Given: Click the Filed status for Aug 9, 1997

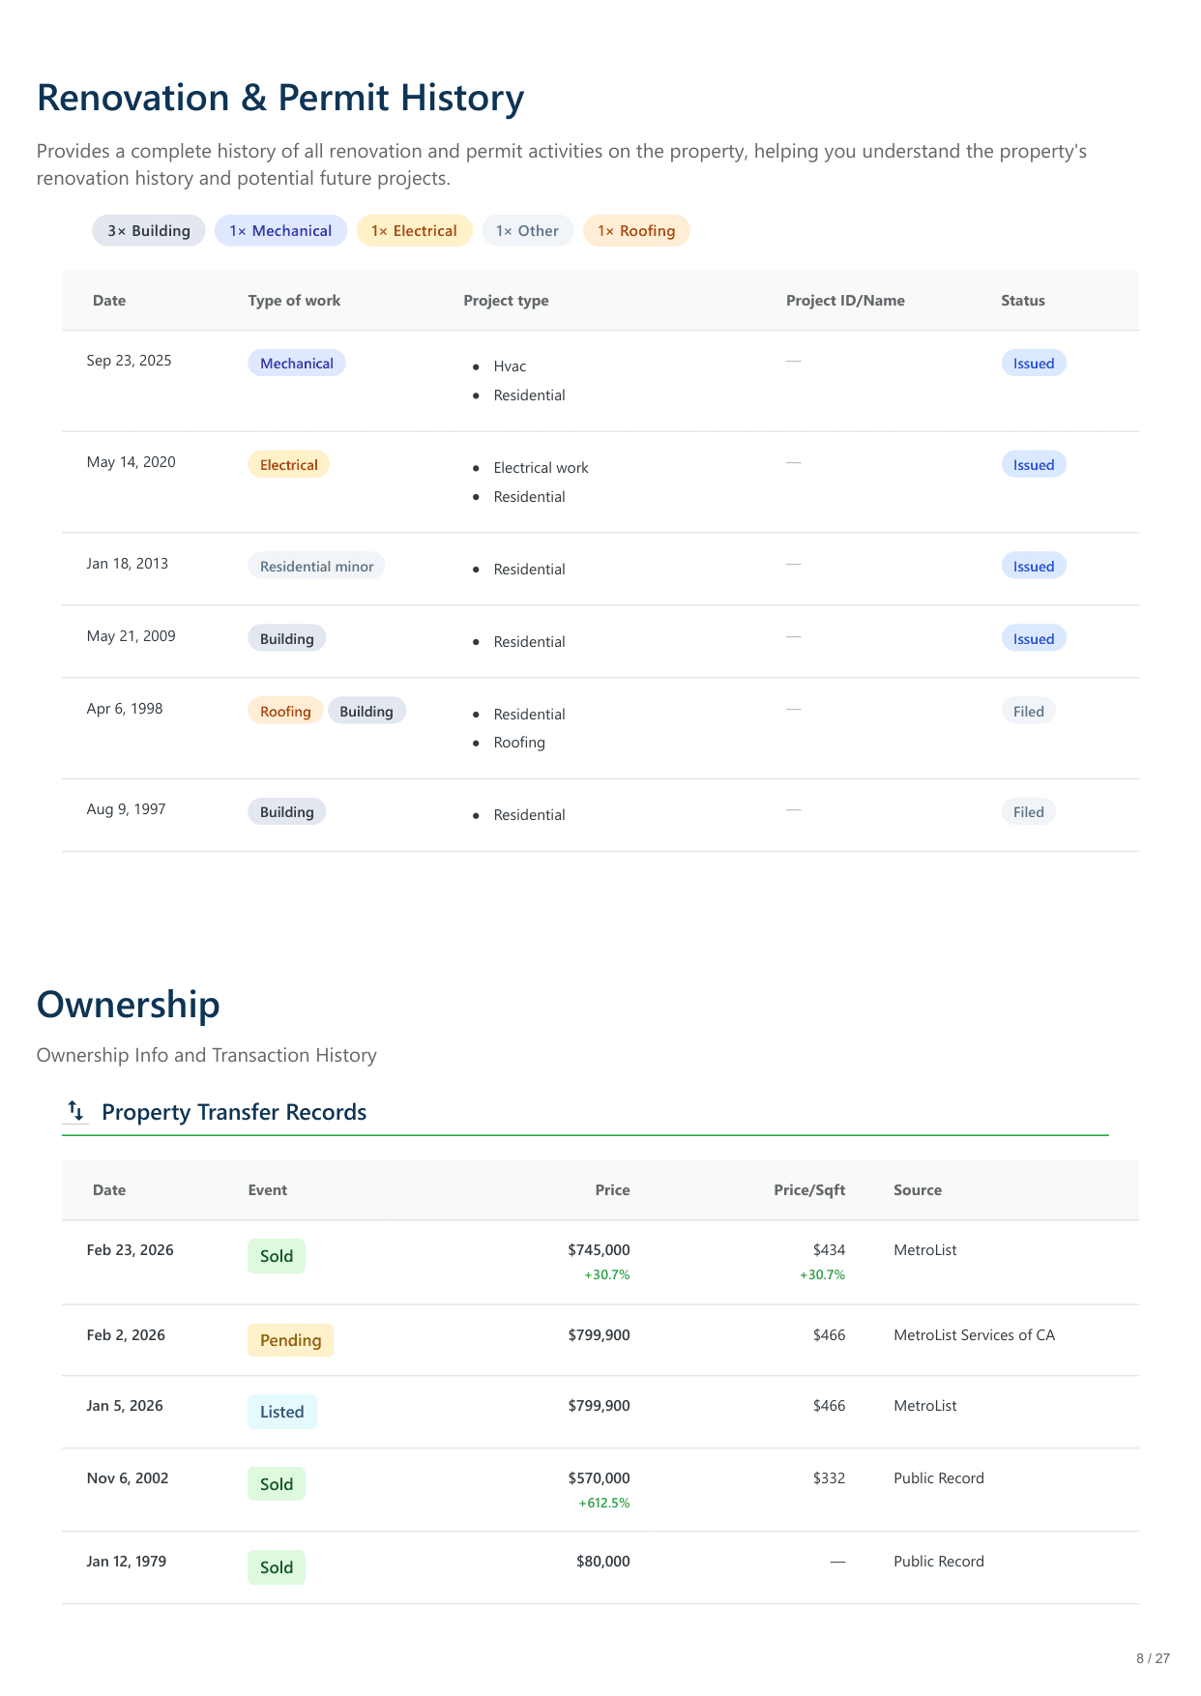Looking at the screenshot, I should [1028, 811].
